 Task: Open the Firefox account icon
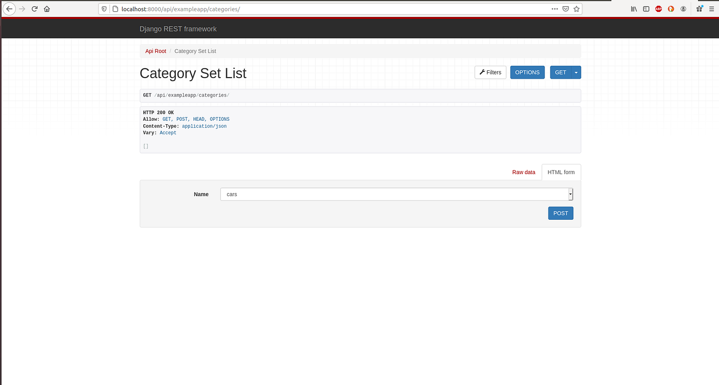point(683,9)
